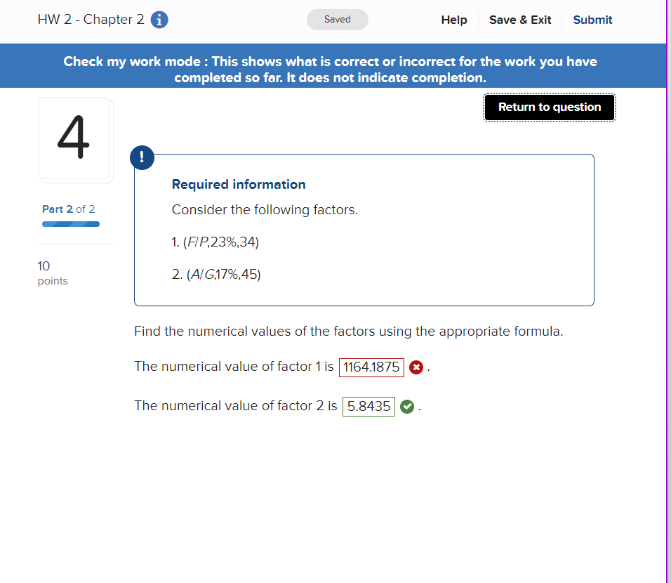The height and width of the screenshot is (583, 671).
Task: Click the Saved status indicator
Action: [337, 20]
